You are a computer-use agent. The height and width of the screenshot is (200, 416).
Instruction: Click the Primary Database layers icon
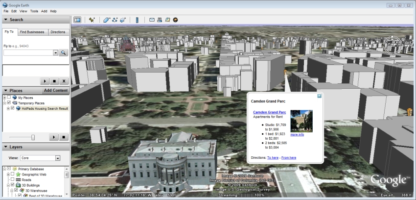[15, 169]
